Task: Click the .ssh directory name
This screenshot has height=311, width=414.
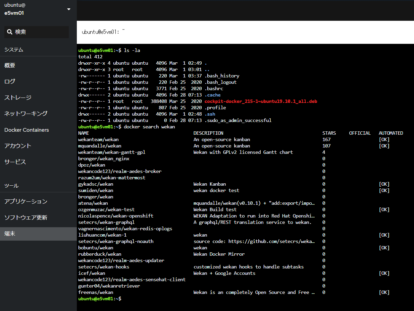Action: tap(210, 114)
